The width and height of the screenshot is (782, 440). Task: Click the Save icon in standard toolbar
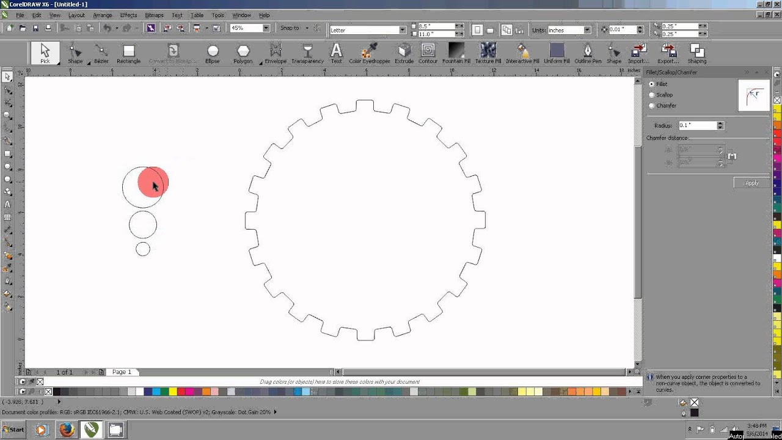click(35, 28)
